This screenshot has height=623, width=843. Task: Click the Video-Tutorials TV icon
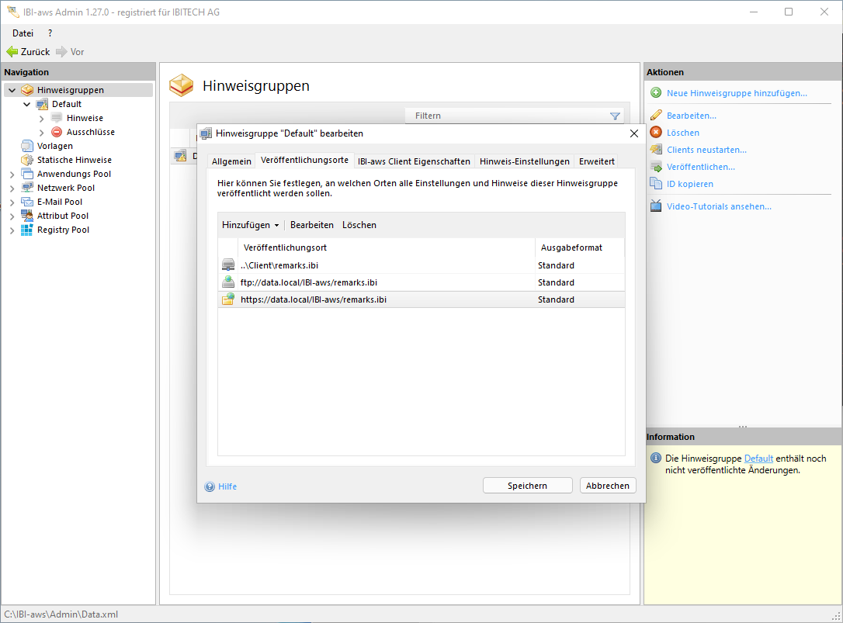click(x=656, y=206)
